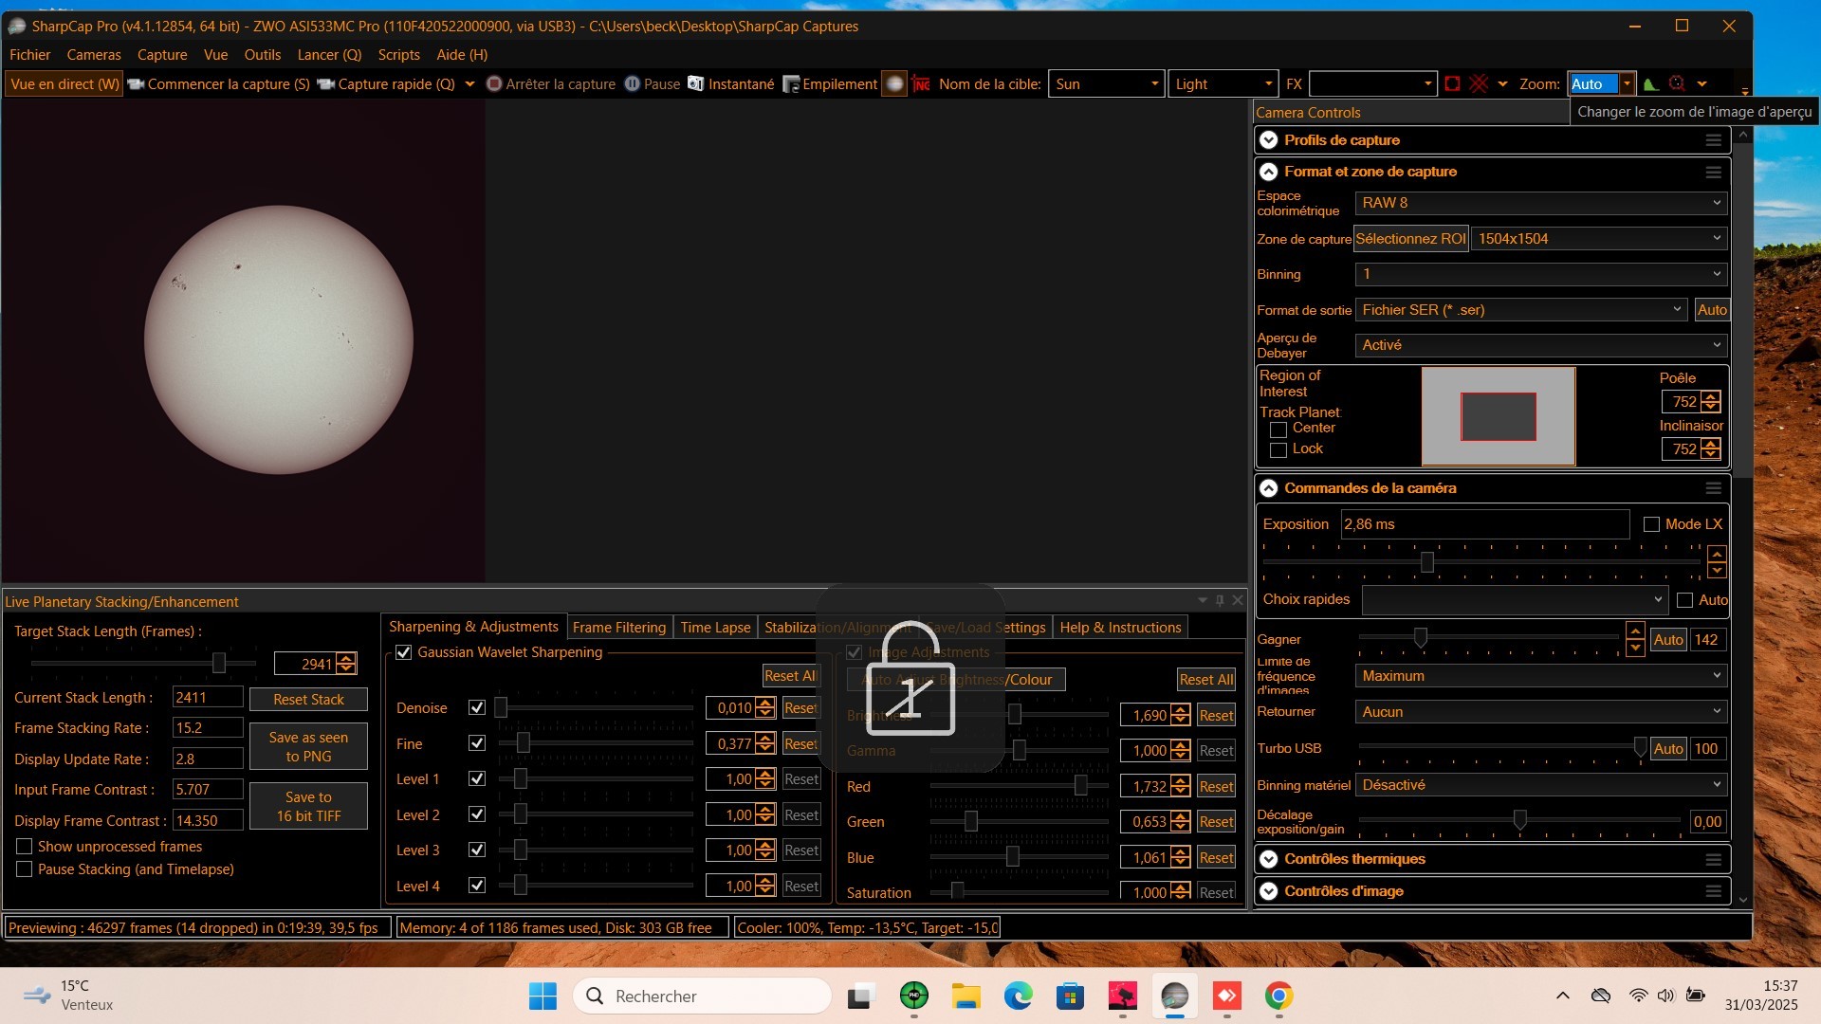The height and width of the screenshot is (1024, 1821).
Task: Open the Light frame type dropdown
Action: pos(1223,84)
